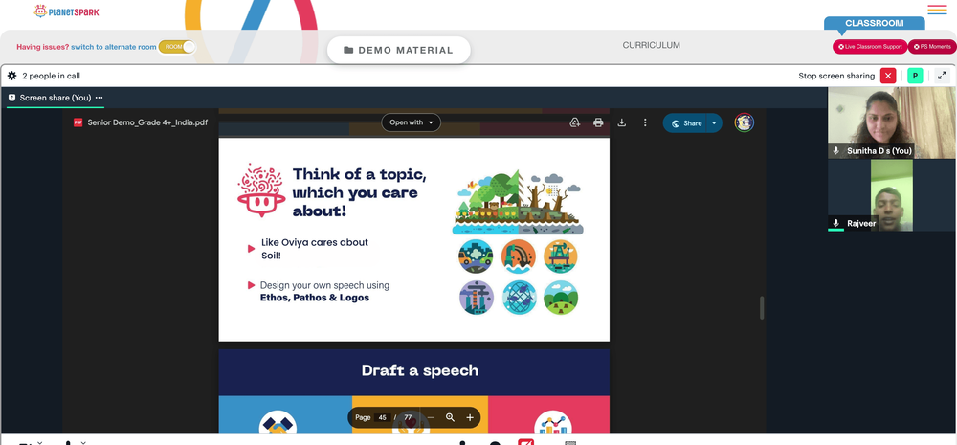This screenshot has width=957, height=445.
Task: Click Sunitha's microphone icon
Action: (836, 151)
